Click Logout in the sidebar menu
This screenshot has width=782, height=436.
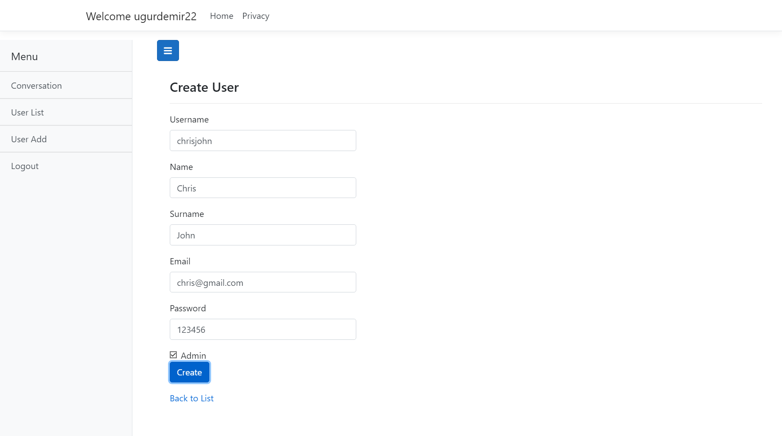pos(25,166)
